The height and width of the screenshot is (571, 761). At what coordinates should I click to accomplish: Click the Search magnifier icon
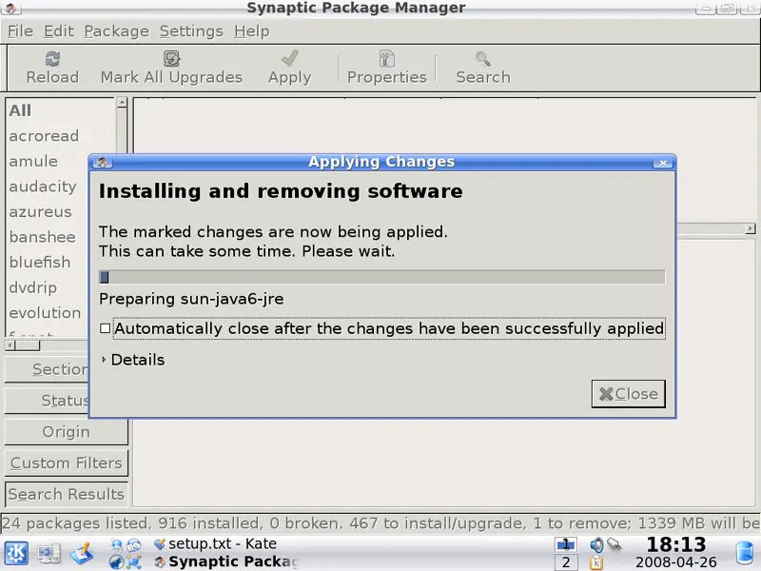483,59
